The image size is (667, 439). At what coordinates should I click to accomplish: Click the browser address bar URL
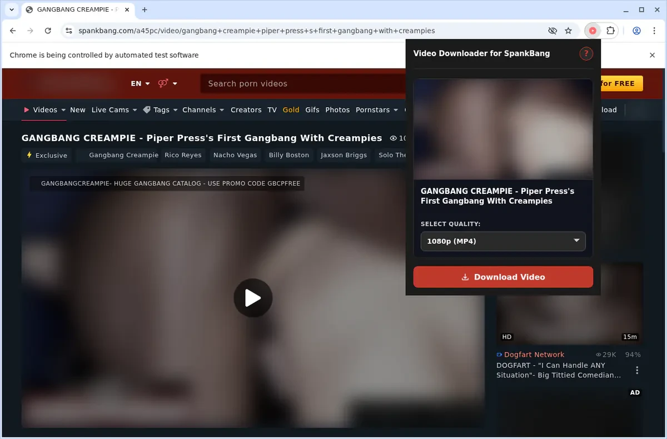(257, 31)
